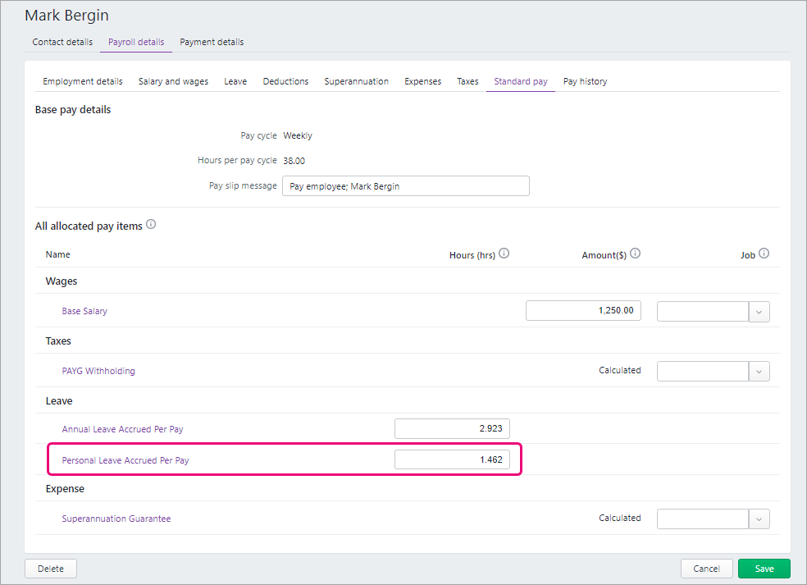Switch to the Contact details tab

tap(62, 42)
